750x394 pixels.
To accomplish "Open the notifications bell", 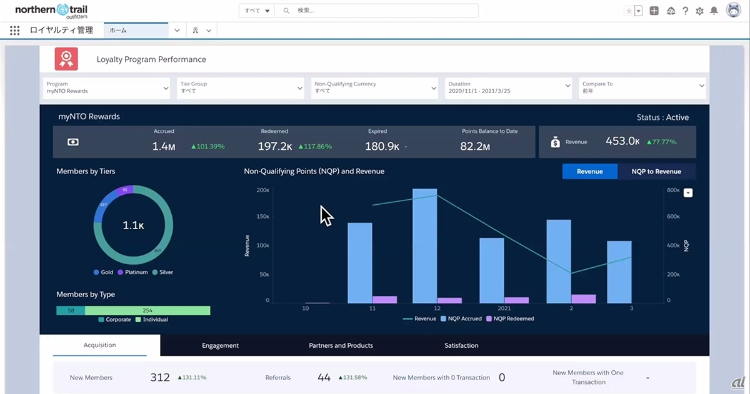I will tap(714, 11).
